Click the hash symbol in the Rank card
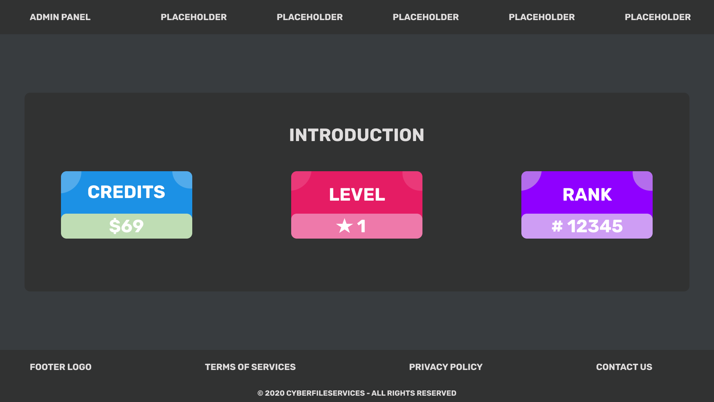The width and height of the screenshot is (714, 402). (x=557, y=226)
